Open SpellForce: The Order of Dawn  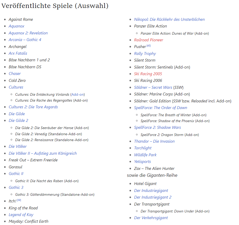click(161, 108)
